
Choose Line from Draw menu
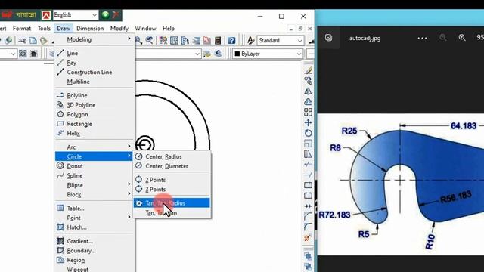pos(95,53)
